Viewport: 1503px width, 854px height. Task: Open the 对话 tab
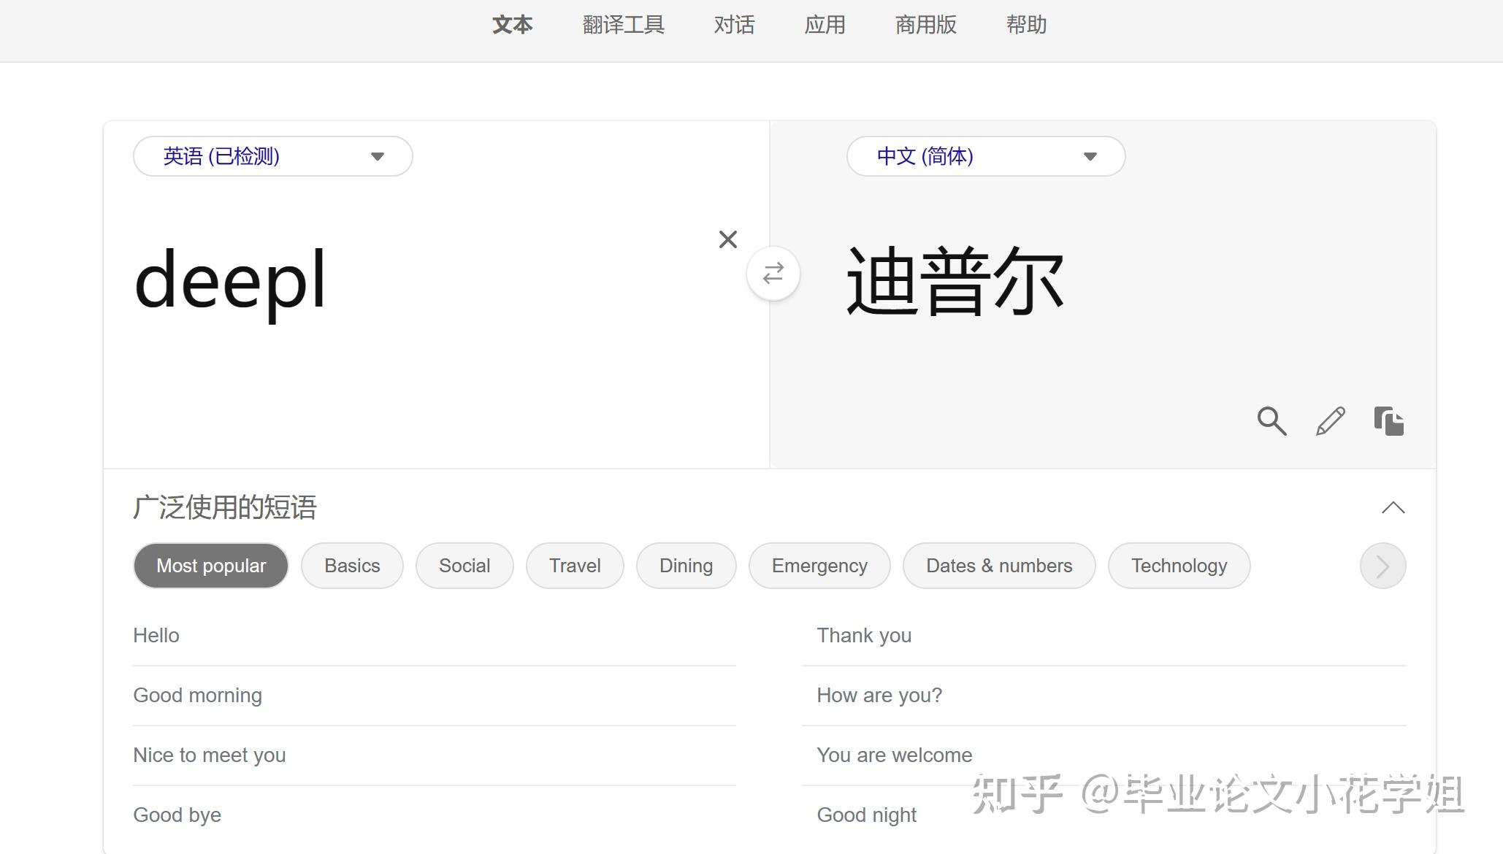tap(734, 25)
